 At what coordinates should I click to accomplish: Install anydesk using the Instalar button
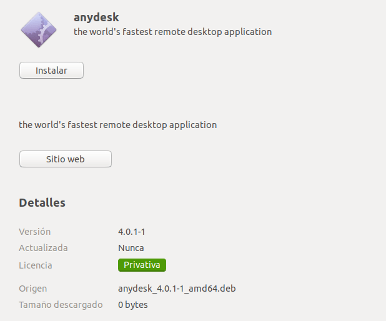tap(51, 71)
